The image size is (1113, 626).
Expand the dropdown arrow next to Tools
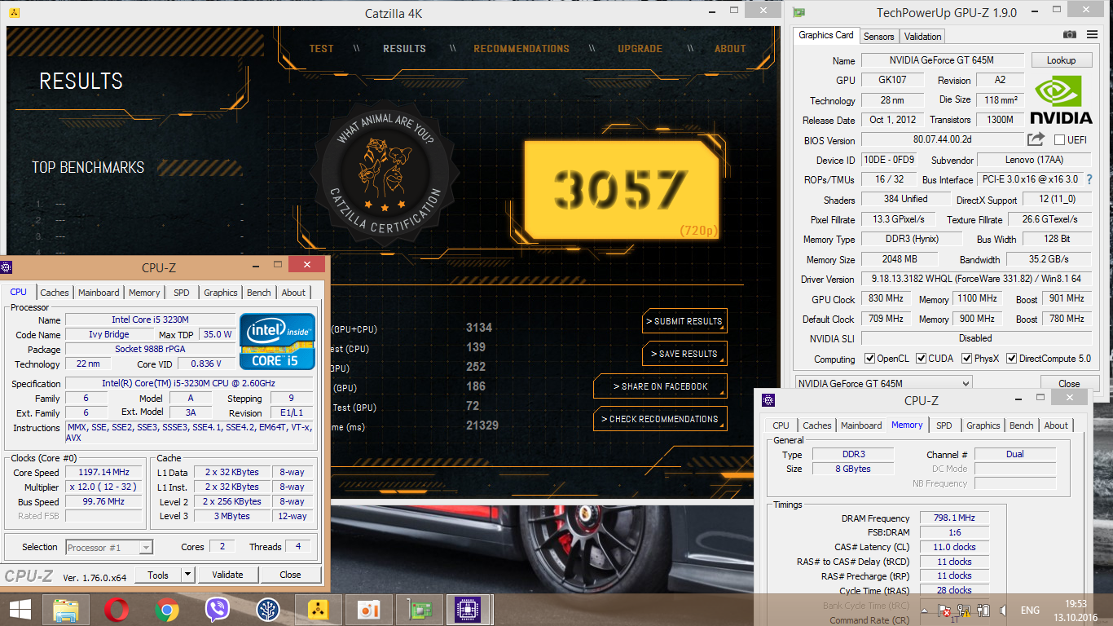187,575
